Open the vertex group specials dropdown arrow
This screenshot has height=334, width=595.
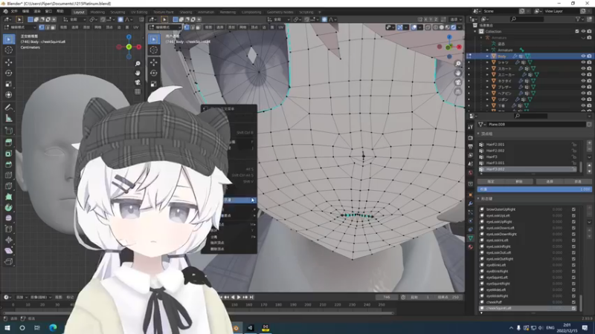589,157
